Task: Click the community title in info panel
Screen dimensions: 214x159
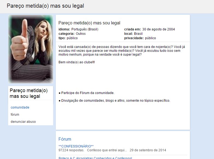Action: (x=89, y=23)
